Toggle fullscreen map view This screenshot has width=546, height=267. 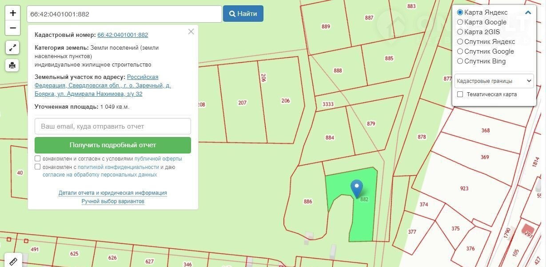pyautogui.click(x=12, y=47)
